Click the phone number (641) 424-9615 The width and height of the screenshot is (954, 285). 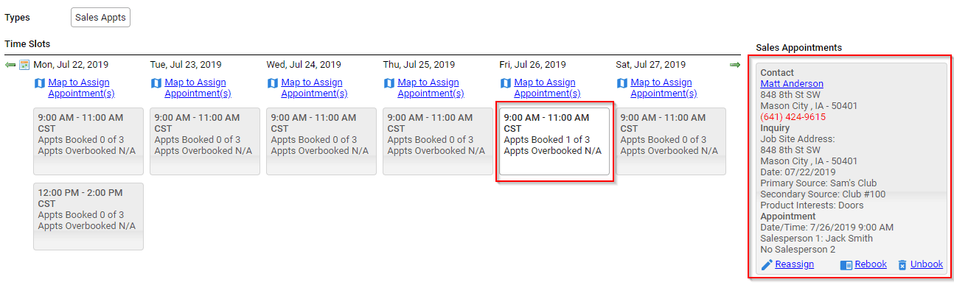pos(793,117)
